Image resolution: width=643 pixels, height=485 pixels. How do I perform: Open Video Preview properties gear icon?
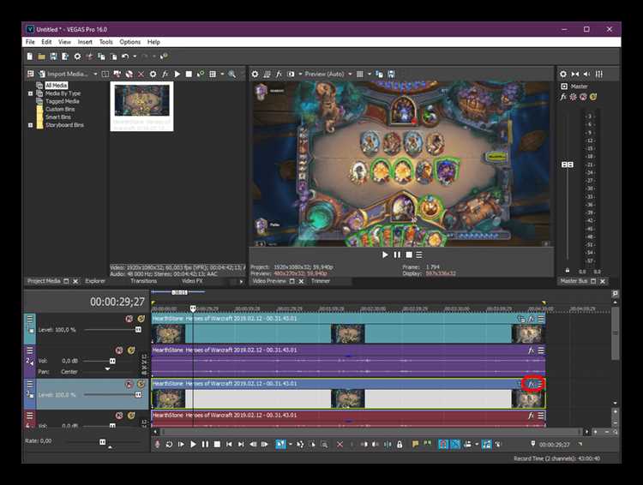pos(255,75)
